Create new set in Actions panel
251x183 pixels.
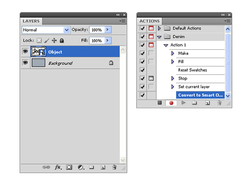click(x=194, y=103)
